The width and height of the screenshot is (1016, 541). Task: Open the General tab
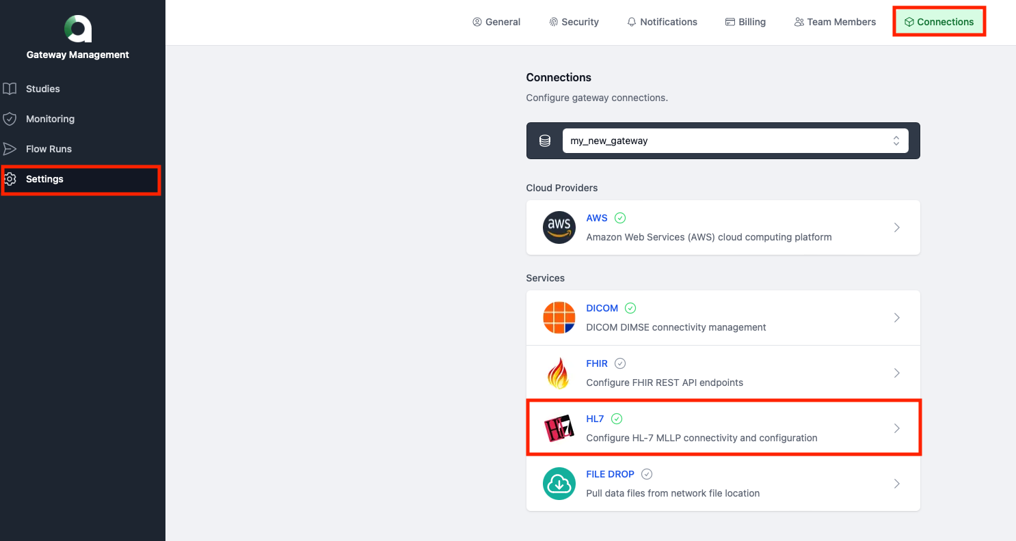click(496, 22)
